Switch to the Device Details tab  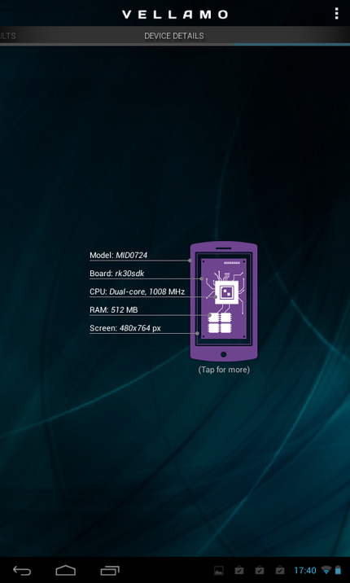click(x=174, y=36)
